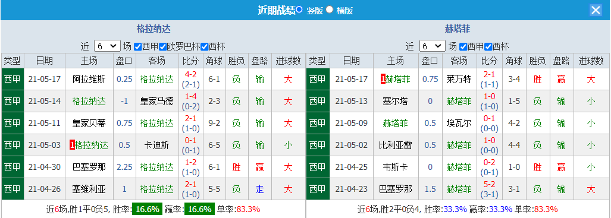
Task: Click the 格拉纳达 team title
Action: pos(153,29)
